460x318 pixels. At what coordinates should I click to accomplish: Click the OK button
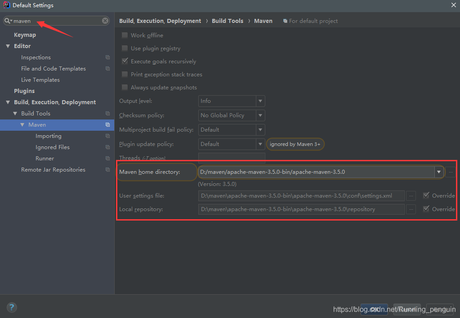click(374, 309)
